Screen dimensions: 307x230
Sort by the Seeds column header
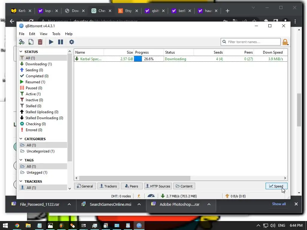[209, 52]
